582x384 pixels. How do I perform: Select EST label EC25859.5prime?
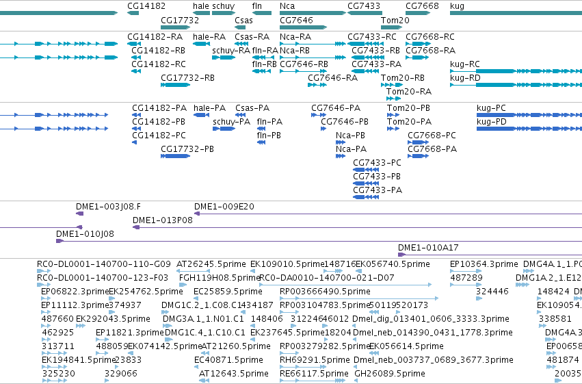click(228, 292)
